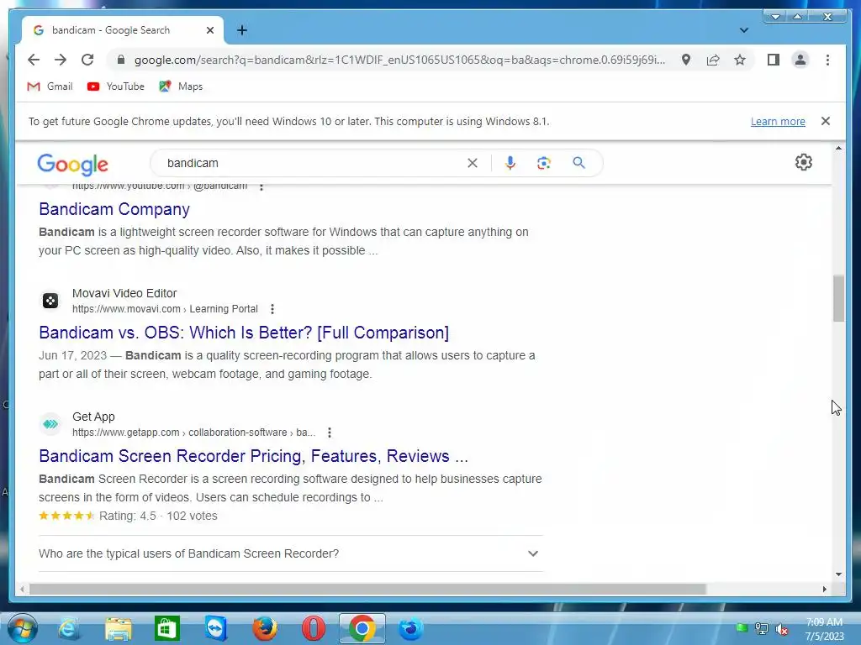Open File Explorer from the taskbar

tap(118, 628)
